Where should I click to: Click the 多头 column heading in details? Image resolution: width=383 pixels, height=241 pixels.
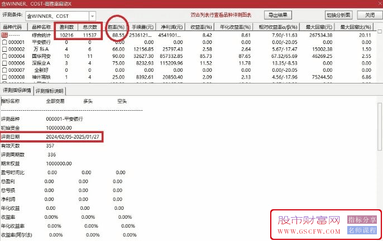[x=88, y=101]
